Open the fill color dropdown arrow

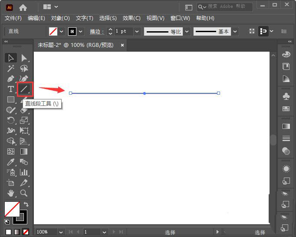click(x=61, y=31)
